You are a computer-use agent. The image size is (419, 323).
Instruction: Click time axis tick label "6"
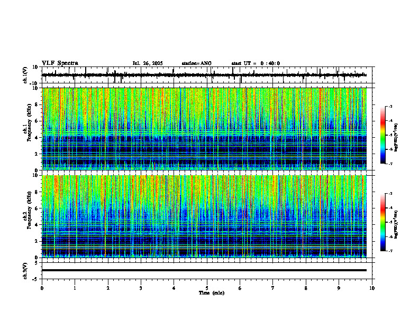pos(240,288)
